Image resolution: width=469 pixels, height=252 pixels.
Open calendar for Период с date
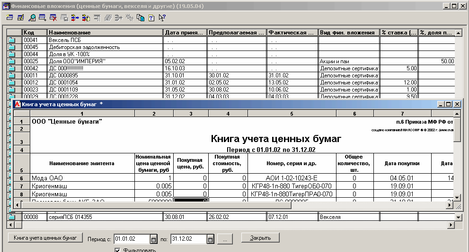[x=153, y=239]
